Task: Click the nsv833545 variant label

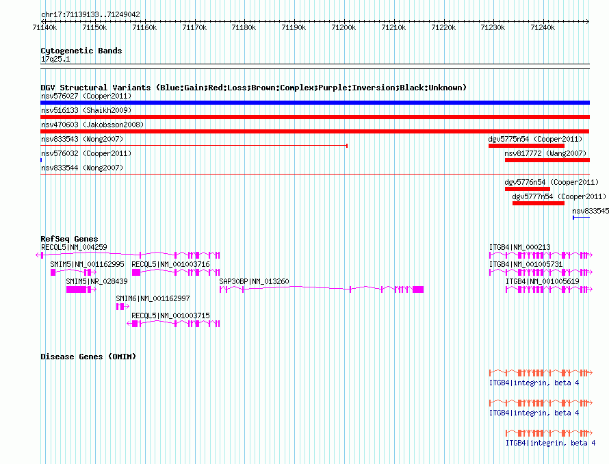Action: [x=591, y=211]
